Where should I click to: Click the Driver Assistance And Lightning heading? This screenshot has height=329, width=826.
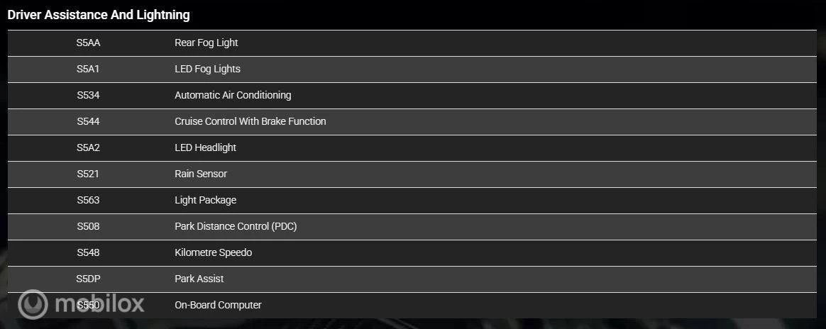click(99, 14)
